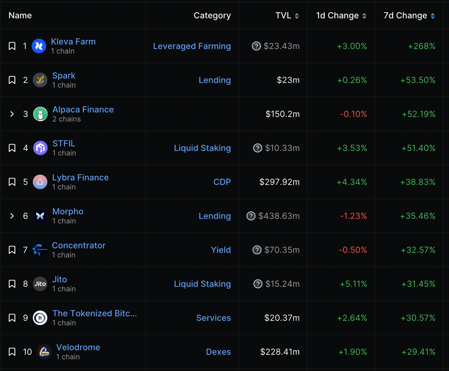Sort by TVL column arrows

pyautogui.click(x=297, y=16)
